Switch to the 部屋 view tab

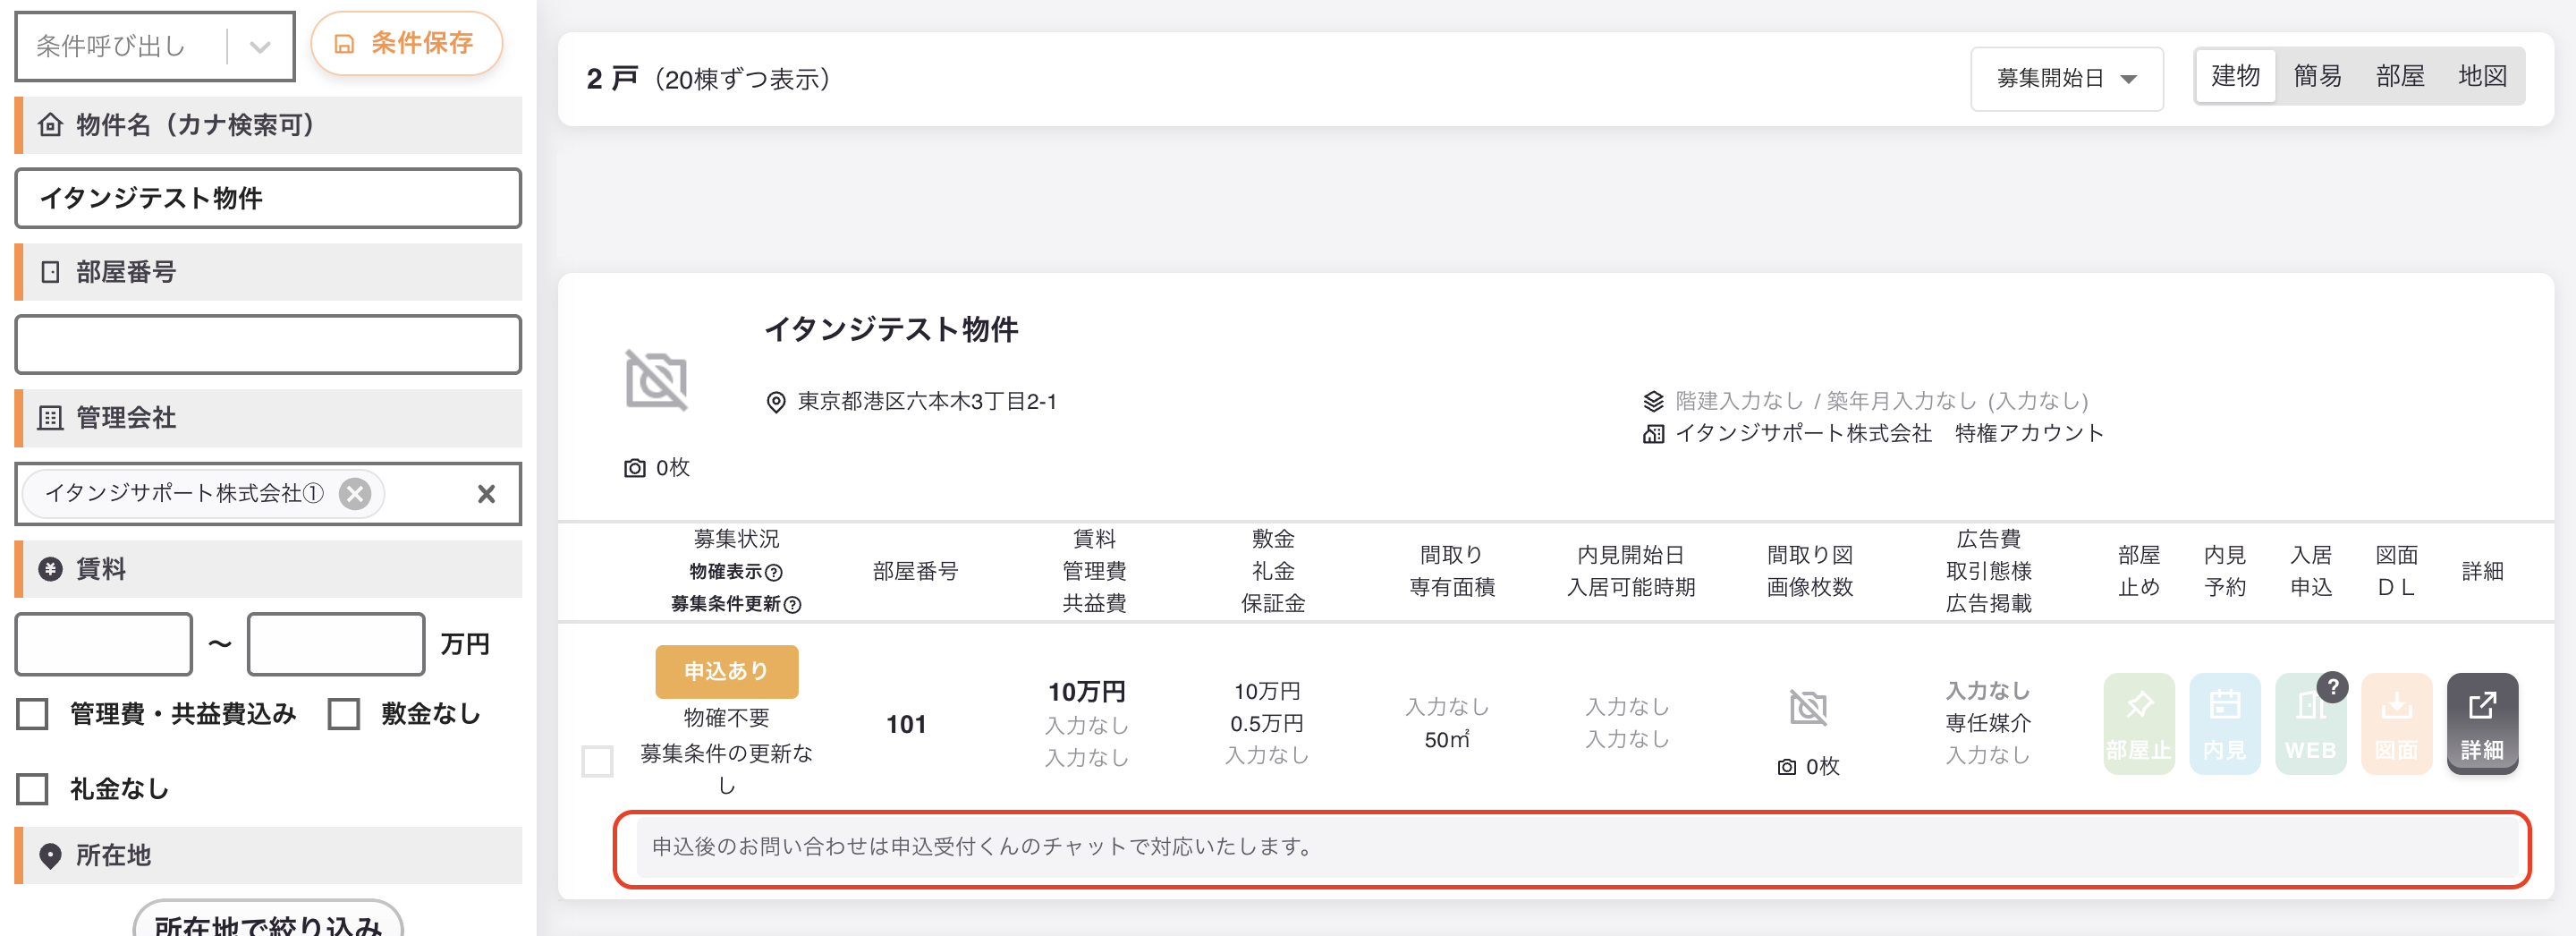click(2400, 76)
